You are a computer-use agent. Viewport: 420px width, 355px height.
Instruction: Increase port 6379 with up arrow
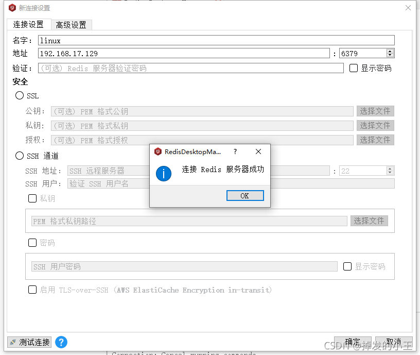(390, 51)
